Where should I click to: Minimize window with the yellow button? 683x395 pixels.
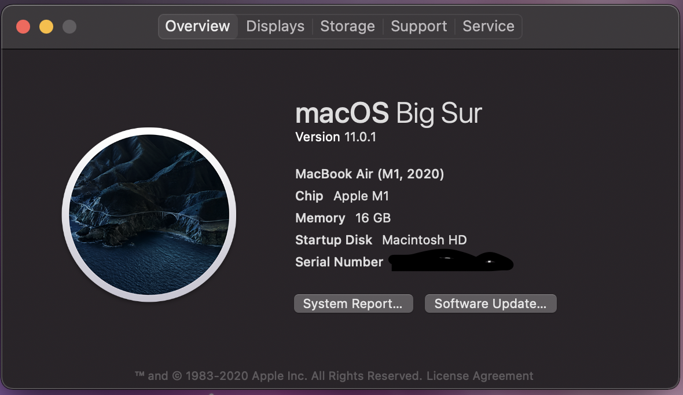[46, 27]
